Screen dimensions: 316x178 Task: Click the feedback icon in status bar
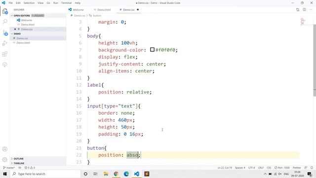(306, 168)
